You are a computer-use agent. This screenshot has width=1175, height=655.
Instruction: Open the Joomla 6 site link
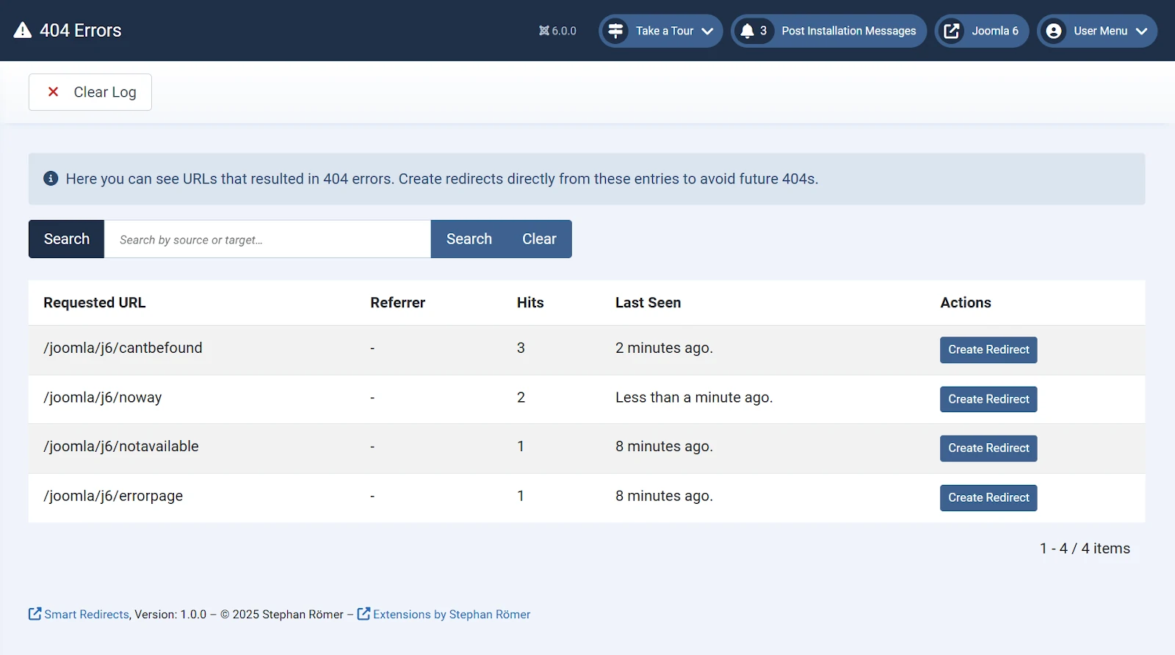click(994, 31)
